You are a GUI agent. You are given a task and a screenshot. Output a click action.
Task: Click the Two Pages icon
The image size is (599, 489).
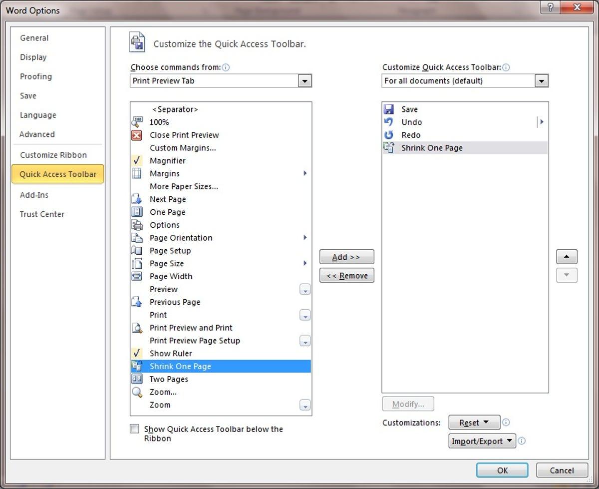[x=137, y=379]
